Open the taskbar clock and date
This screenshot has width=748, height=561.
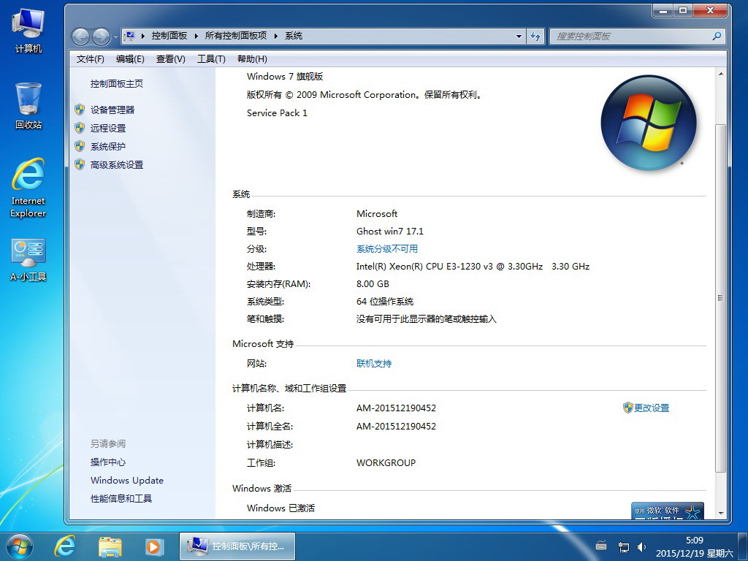[694, 546]
